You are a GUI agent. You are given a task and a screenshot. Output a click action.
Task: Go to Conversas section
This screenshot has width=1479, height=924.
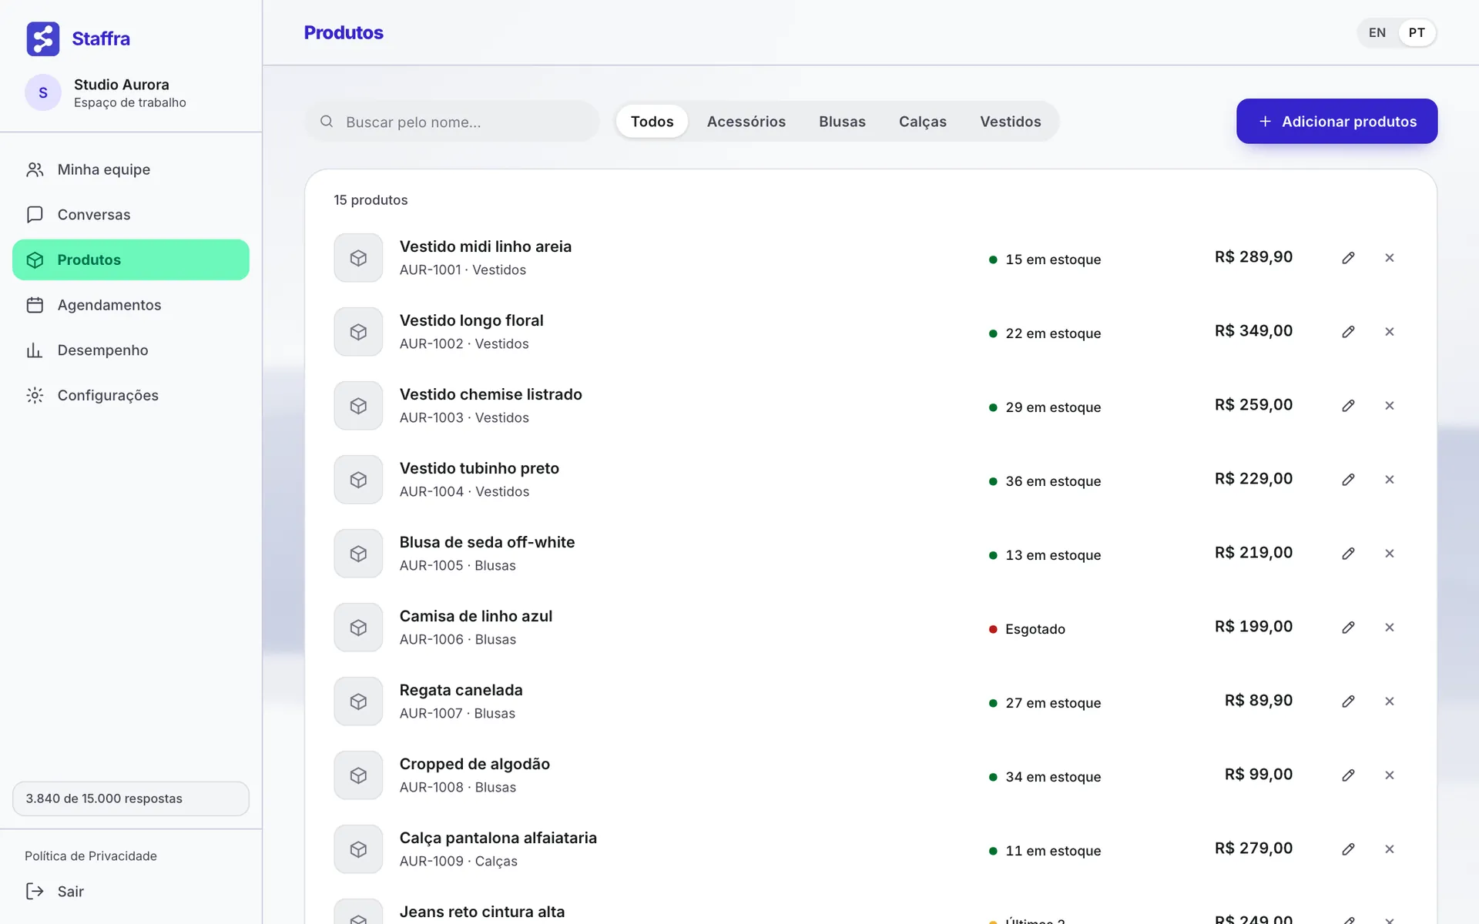tap(131, 215)
